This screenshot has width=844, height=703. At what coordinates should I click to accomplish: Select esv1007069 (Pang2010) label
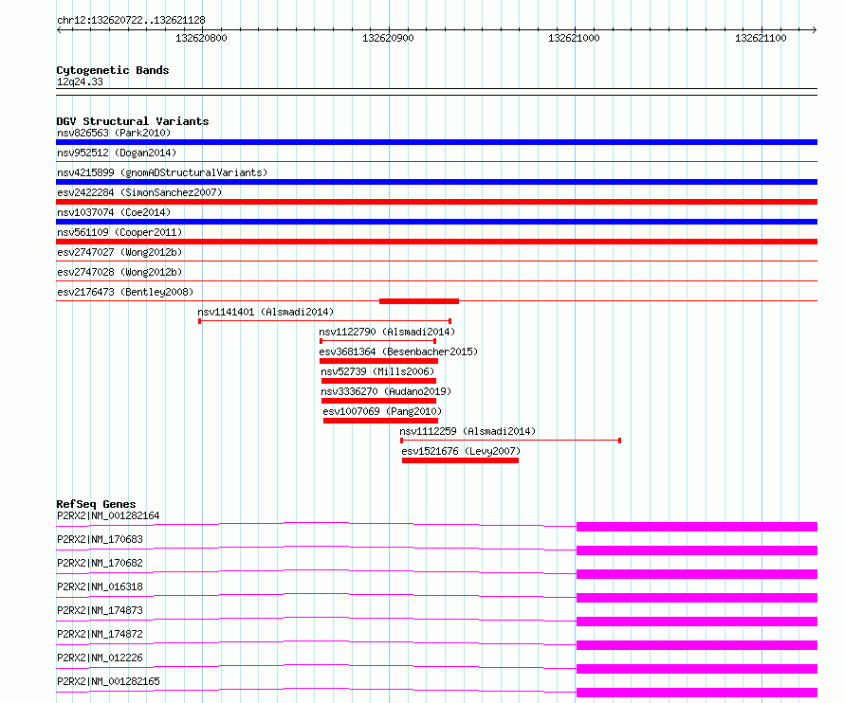382,411
